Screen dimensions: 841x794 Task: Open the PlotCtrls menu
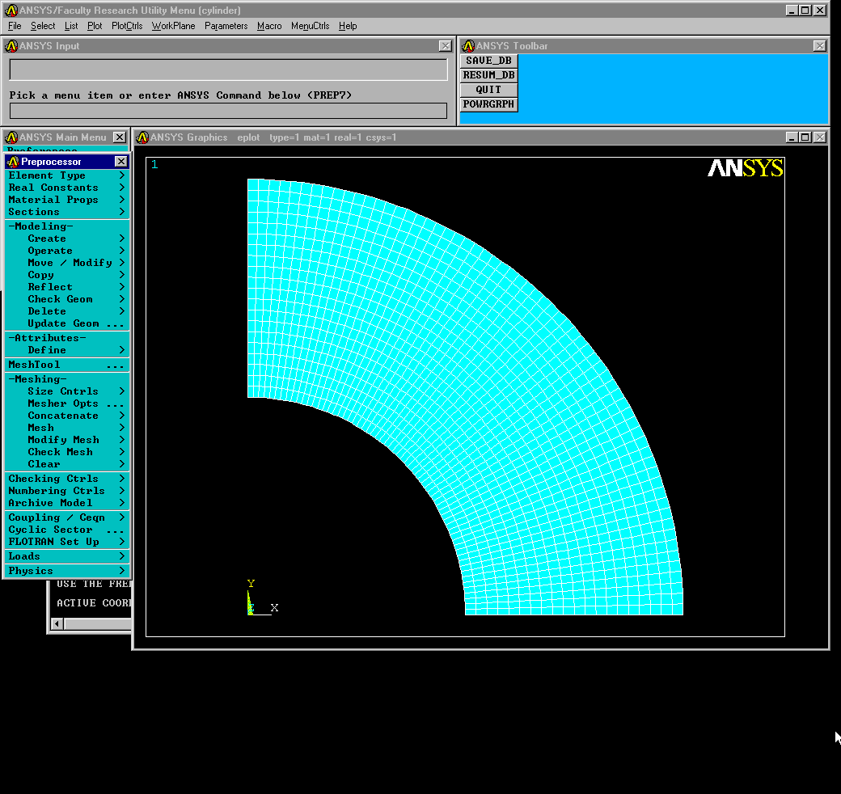127,26
